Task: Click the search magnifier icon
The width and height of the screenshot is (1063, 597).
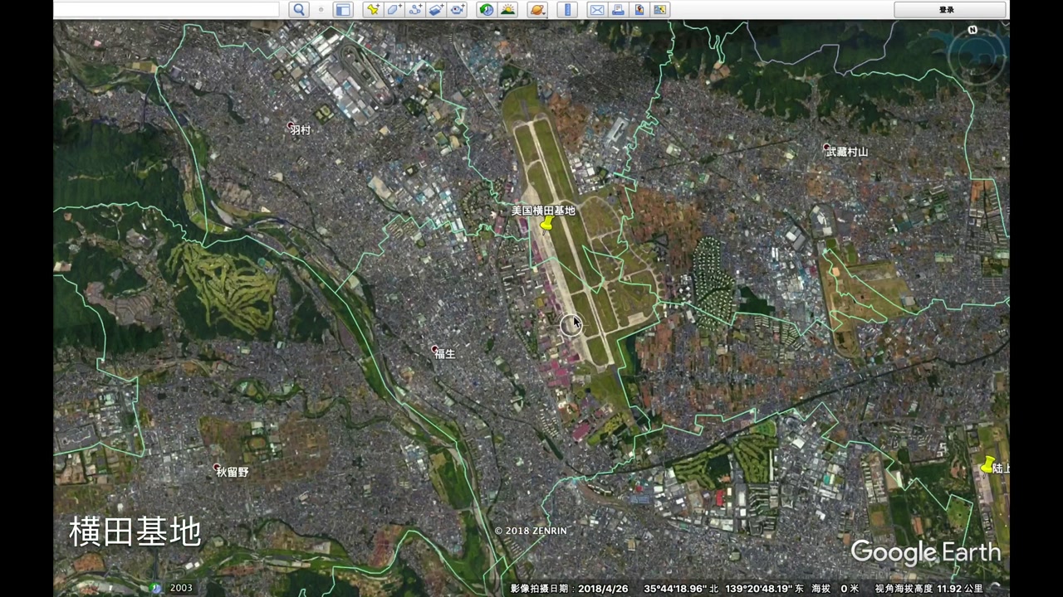Action: 300,10
